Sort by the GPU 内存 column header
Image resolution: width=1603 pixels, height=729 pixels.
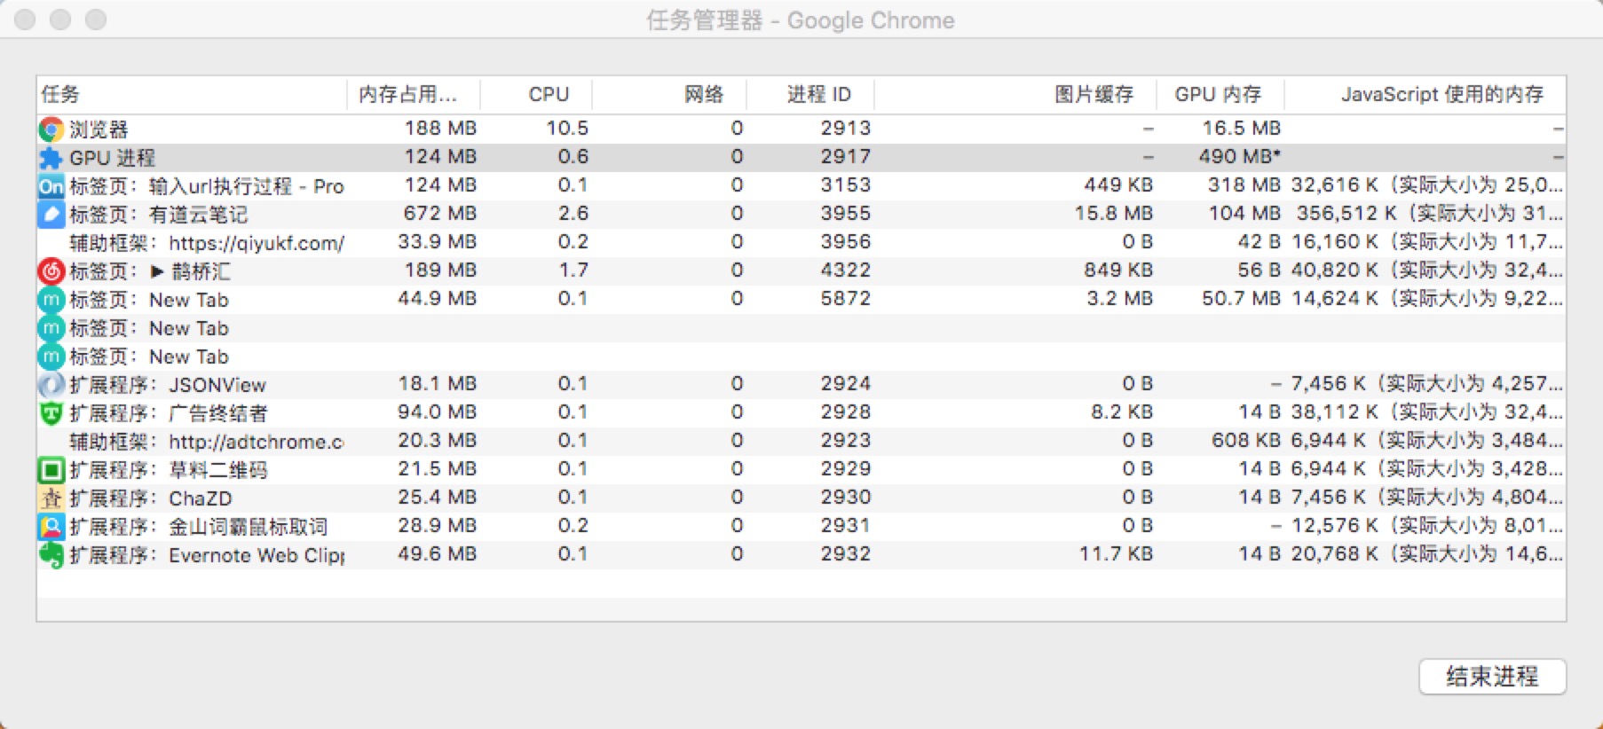click(1218, 94)
